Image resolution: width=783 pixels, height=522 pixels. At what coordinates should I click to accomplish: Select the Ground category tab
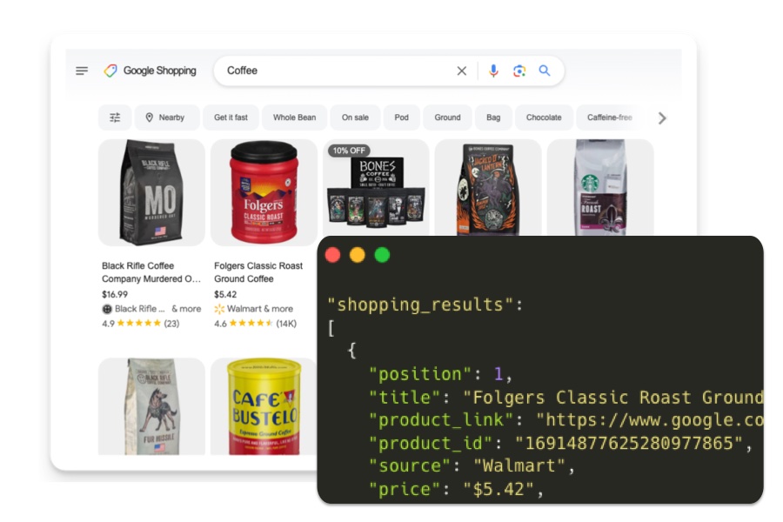point(447,117)
